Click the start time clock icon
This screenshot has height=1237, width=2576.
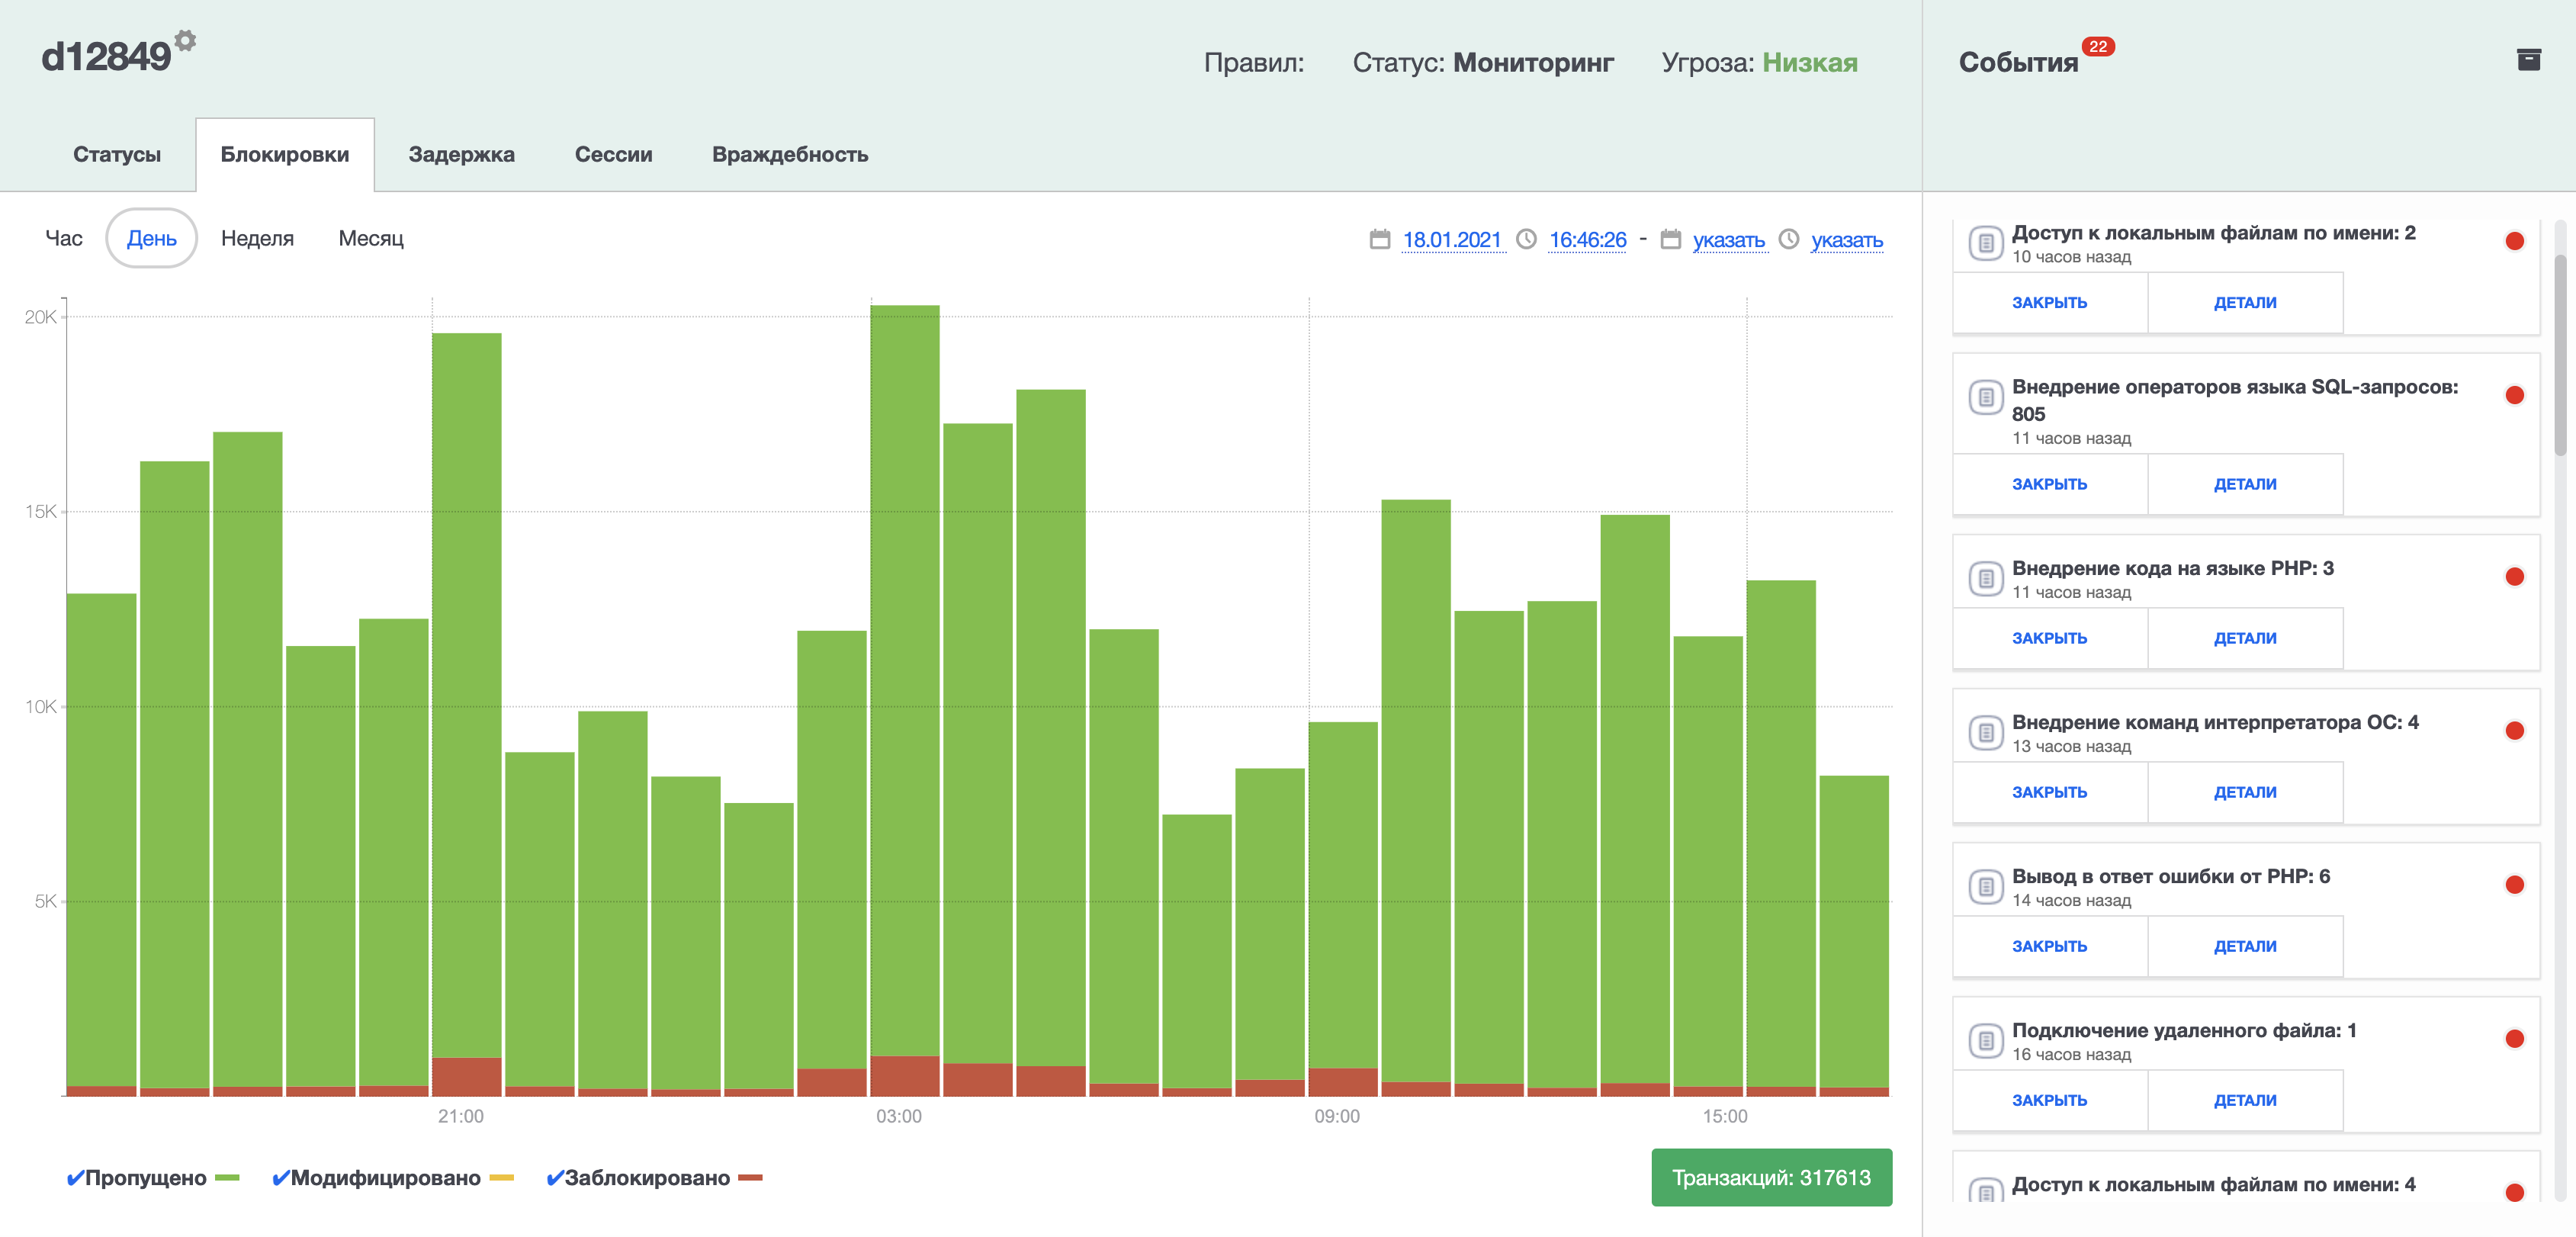[x=1525, y=239]
